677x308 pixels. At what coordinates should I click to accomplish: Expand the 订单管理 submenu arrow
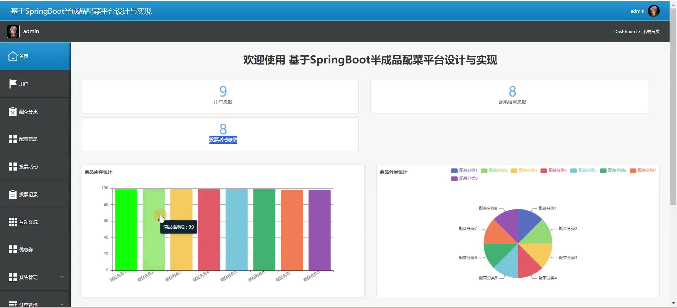click(x=62, y=304)
